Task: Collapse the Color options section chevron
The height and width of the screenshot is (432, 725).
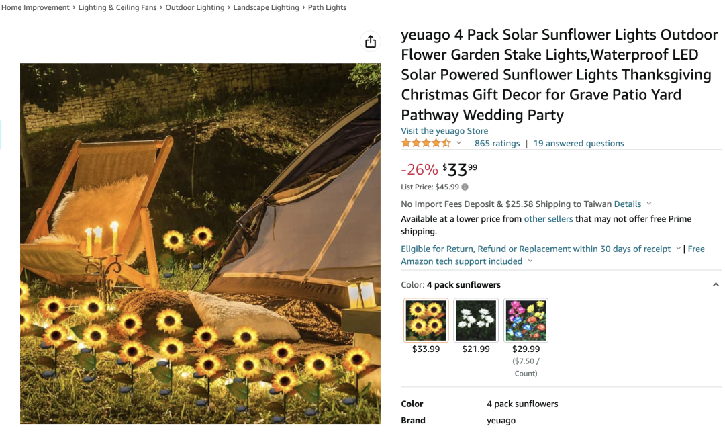Action: pos(716,285)
